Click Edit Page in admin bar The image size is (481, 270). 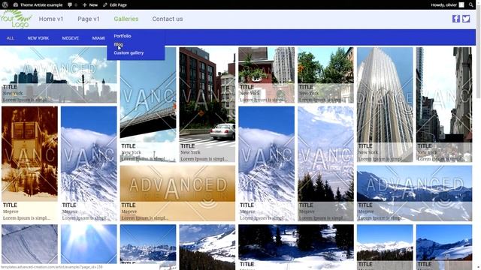(x=115, y=5)
